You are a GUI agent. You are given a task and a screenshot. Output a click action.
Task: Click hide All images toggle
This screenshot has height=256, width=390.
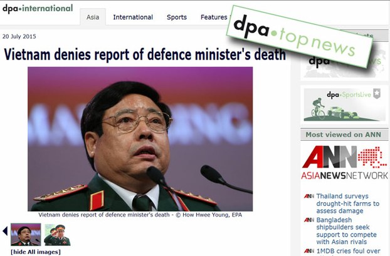[36, 252]
